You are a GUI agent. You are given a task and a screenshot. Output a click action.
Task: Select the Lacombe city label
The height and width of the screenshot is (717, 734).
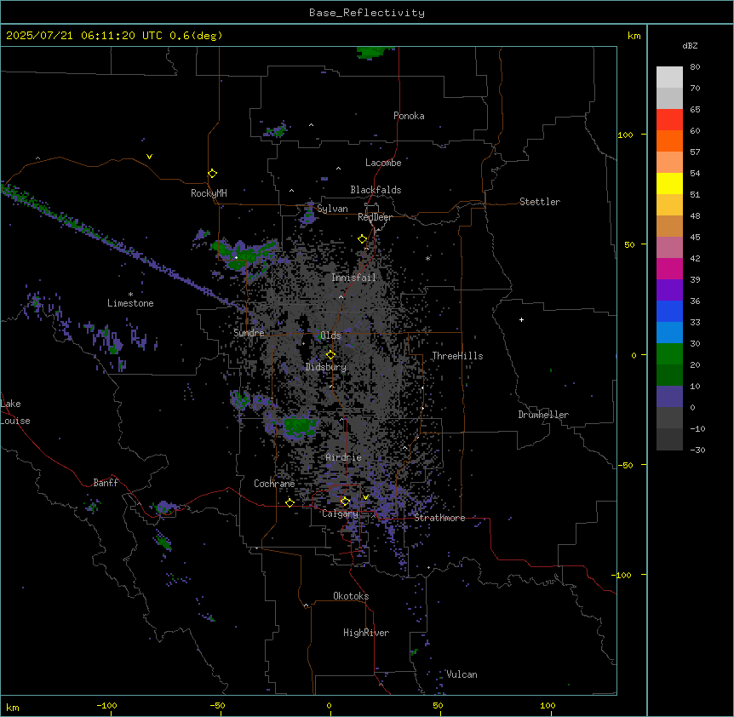[383, 163]
